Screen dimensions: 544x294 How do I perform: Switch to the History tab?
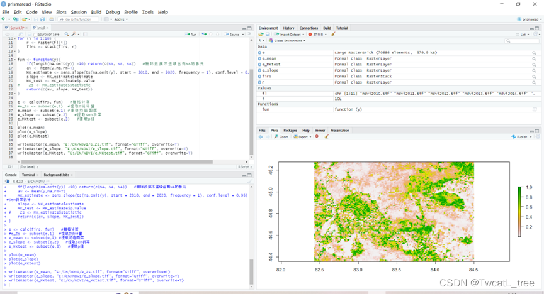(288, 28)
